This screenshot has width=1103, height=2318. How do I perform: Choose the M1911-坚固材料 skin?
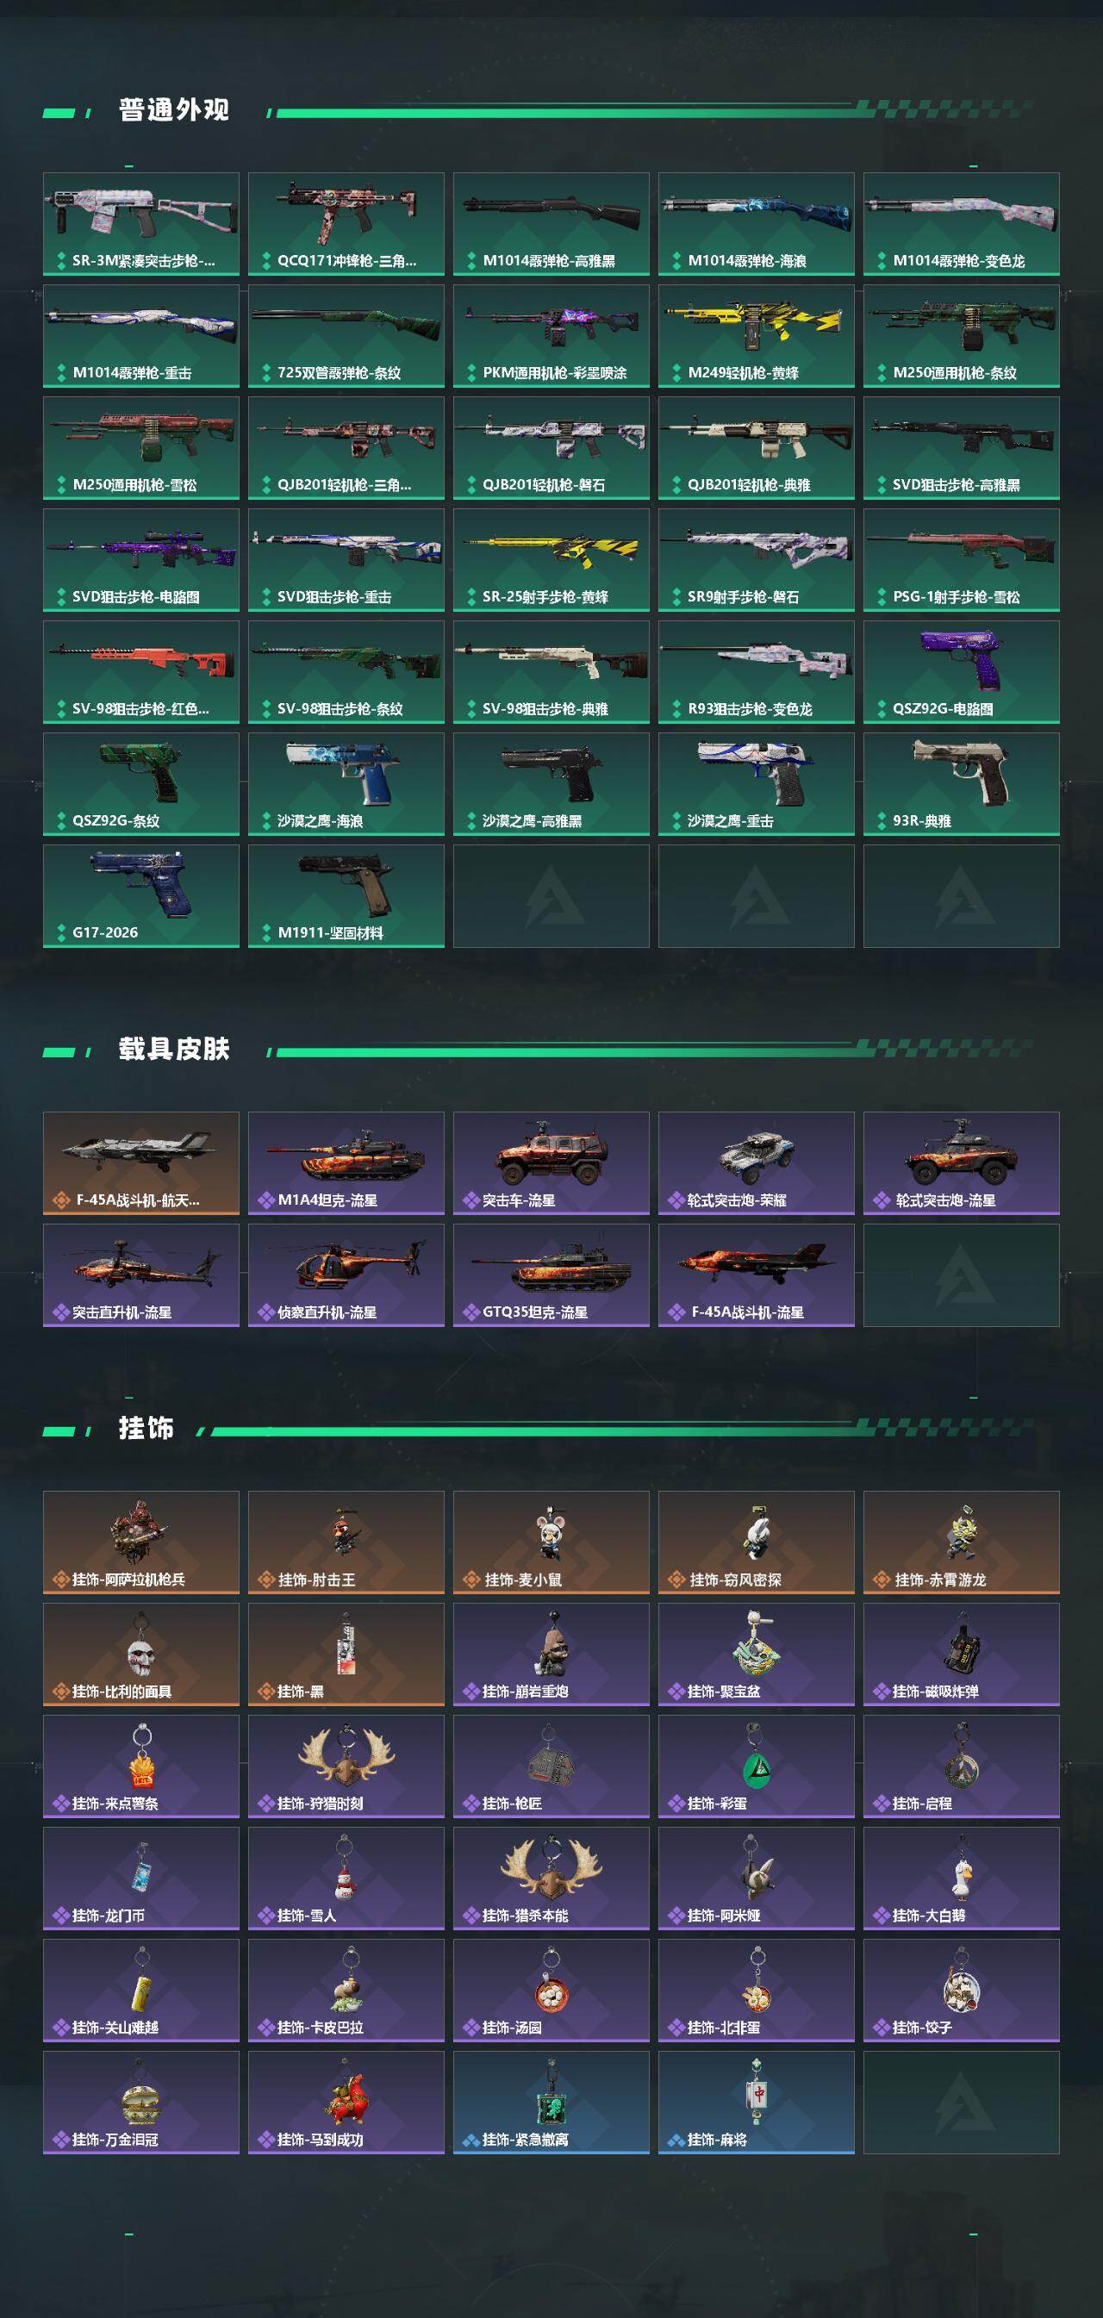coord(346,895)
